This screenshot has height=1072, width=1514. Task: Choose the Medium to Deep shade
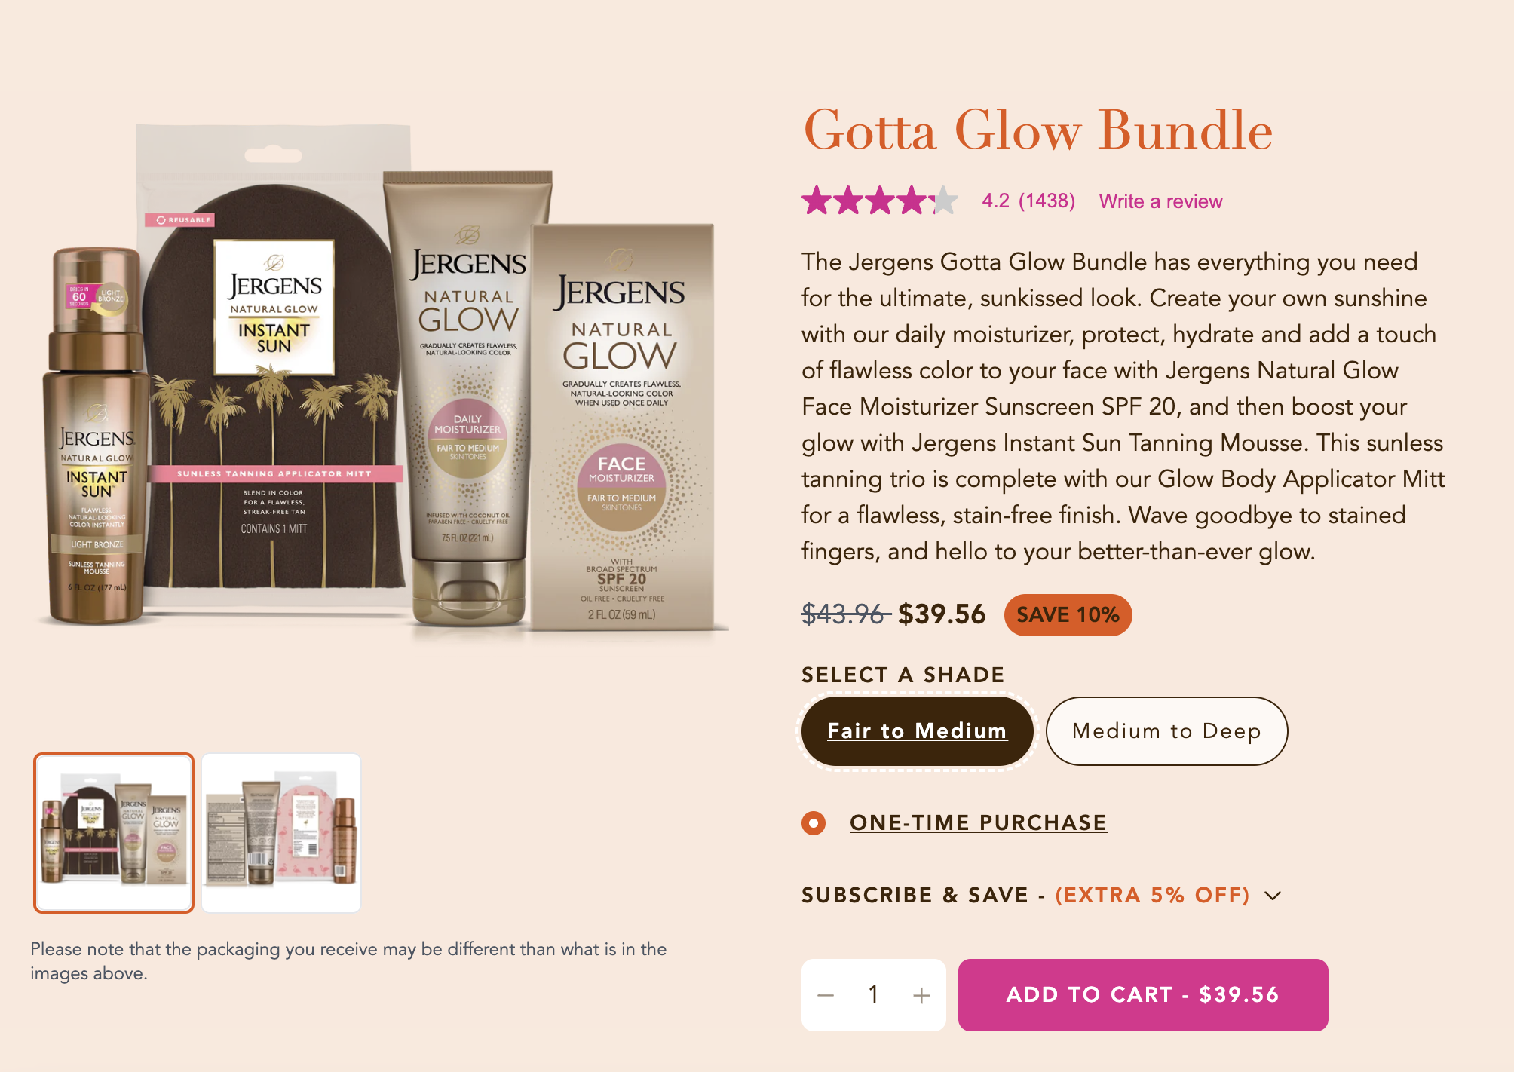[1166, 731]
